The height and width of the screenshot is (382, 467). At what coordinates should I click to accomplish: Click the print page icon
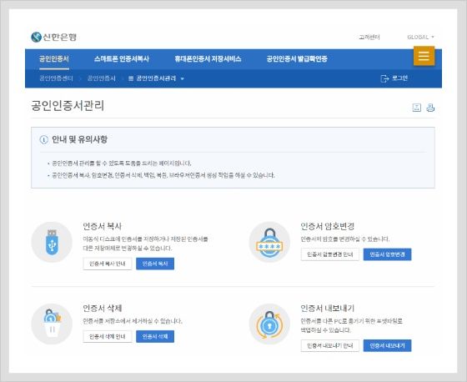click(x=430, y=108)
